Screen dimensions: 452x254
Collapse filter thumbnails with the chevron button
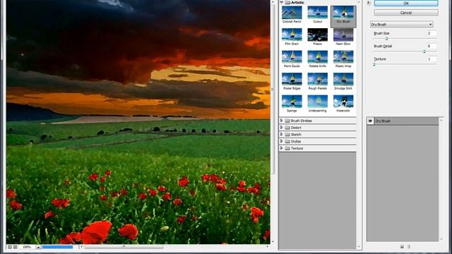368,3
